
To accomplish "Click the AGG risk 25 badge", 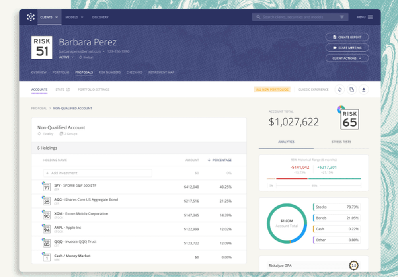I will [x=46, y=201].
